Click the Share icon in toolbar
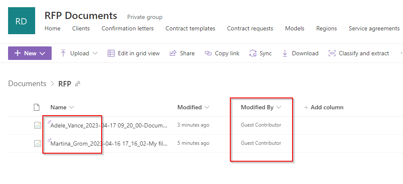Viewport: 403px width, 184px height. coord(173,53)
